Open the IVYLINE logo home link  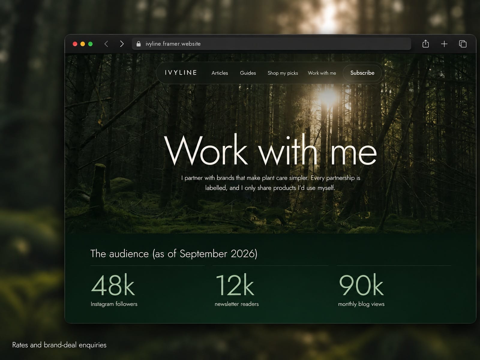181,73
